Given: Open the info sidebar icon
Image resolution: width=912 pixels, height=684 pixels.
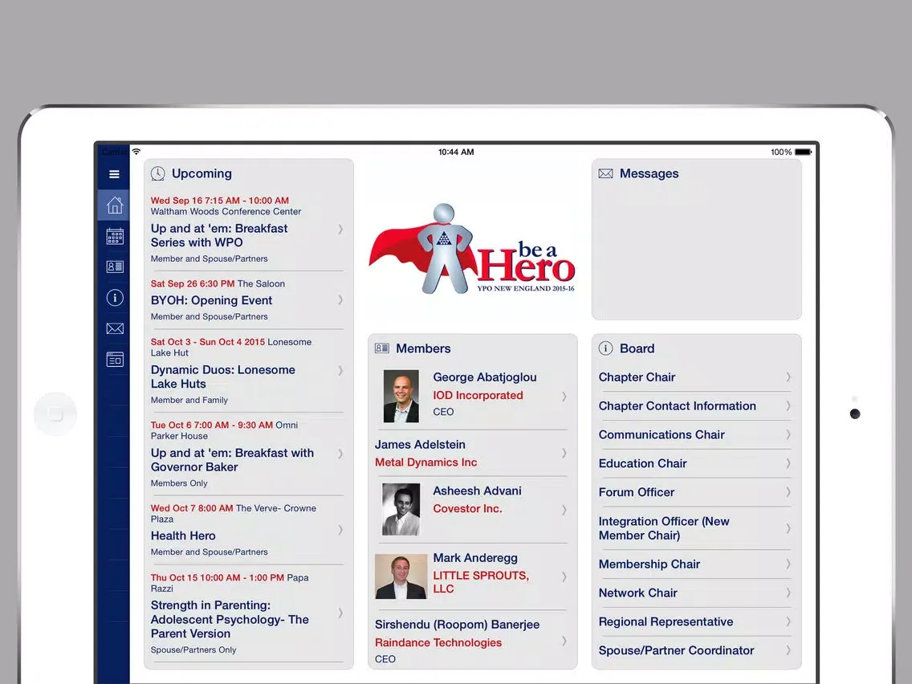Looking at the screenshot, I should [x=115, y=298].
